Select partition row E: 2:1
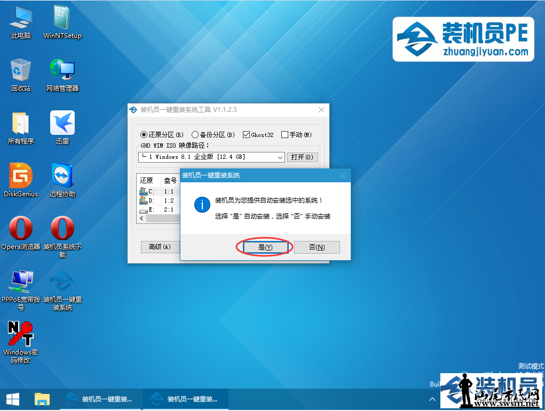 tap(159, 209)
